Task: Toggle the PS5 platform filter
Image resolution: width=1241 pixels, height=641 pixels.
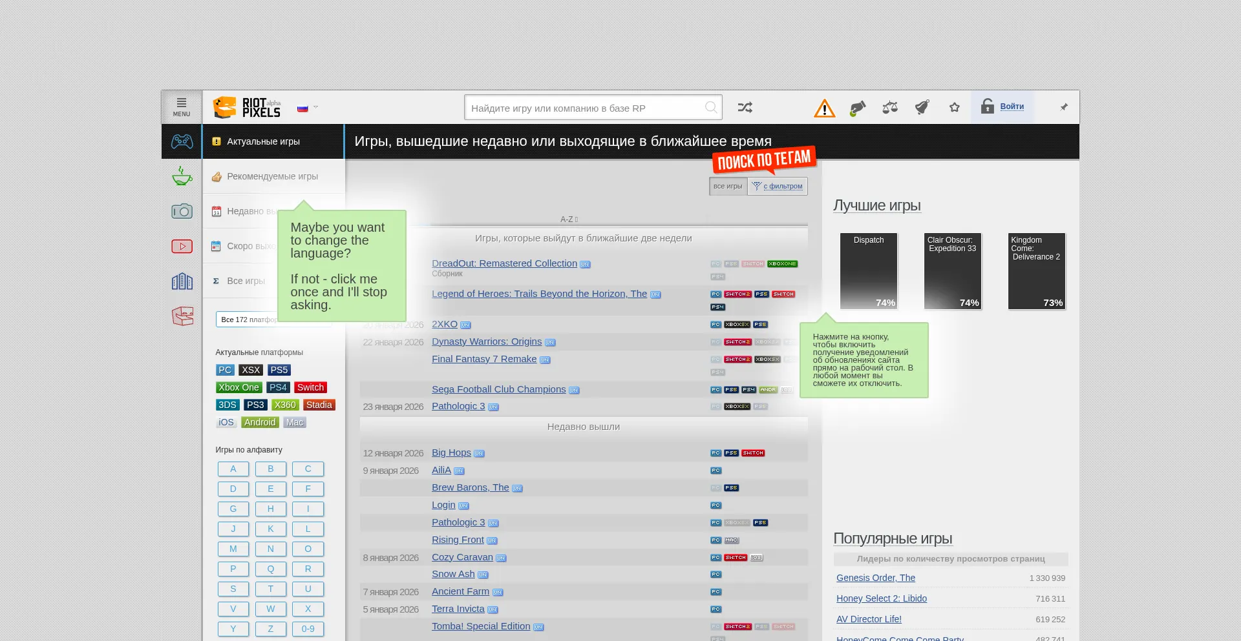Action: click(279, 370)
